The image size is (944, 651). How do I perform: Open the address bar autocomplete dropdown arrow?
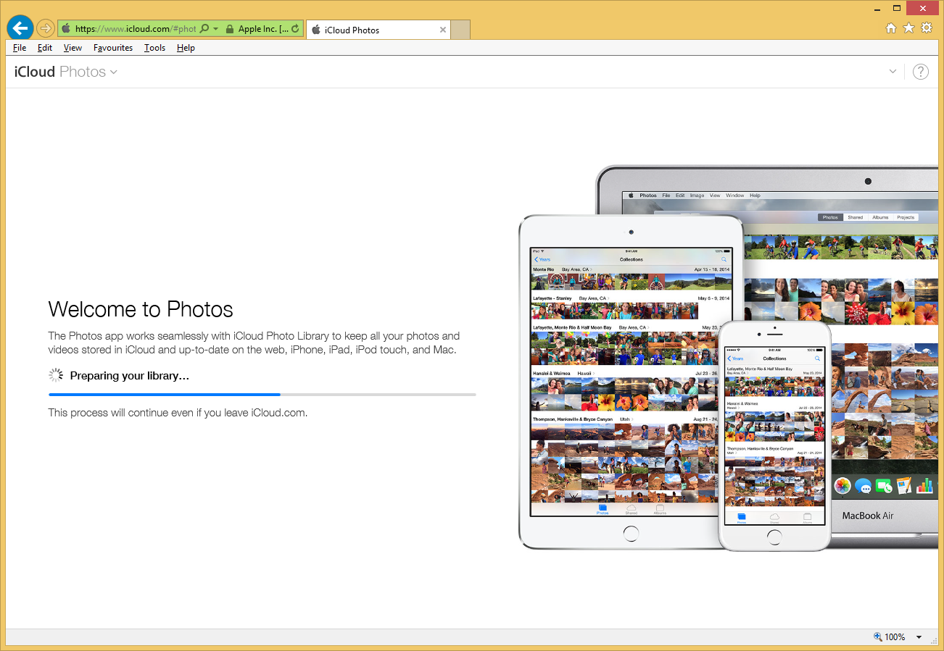tap(215, 29)
